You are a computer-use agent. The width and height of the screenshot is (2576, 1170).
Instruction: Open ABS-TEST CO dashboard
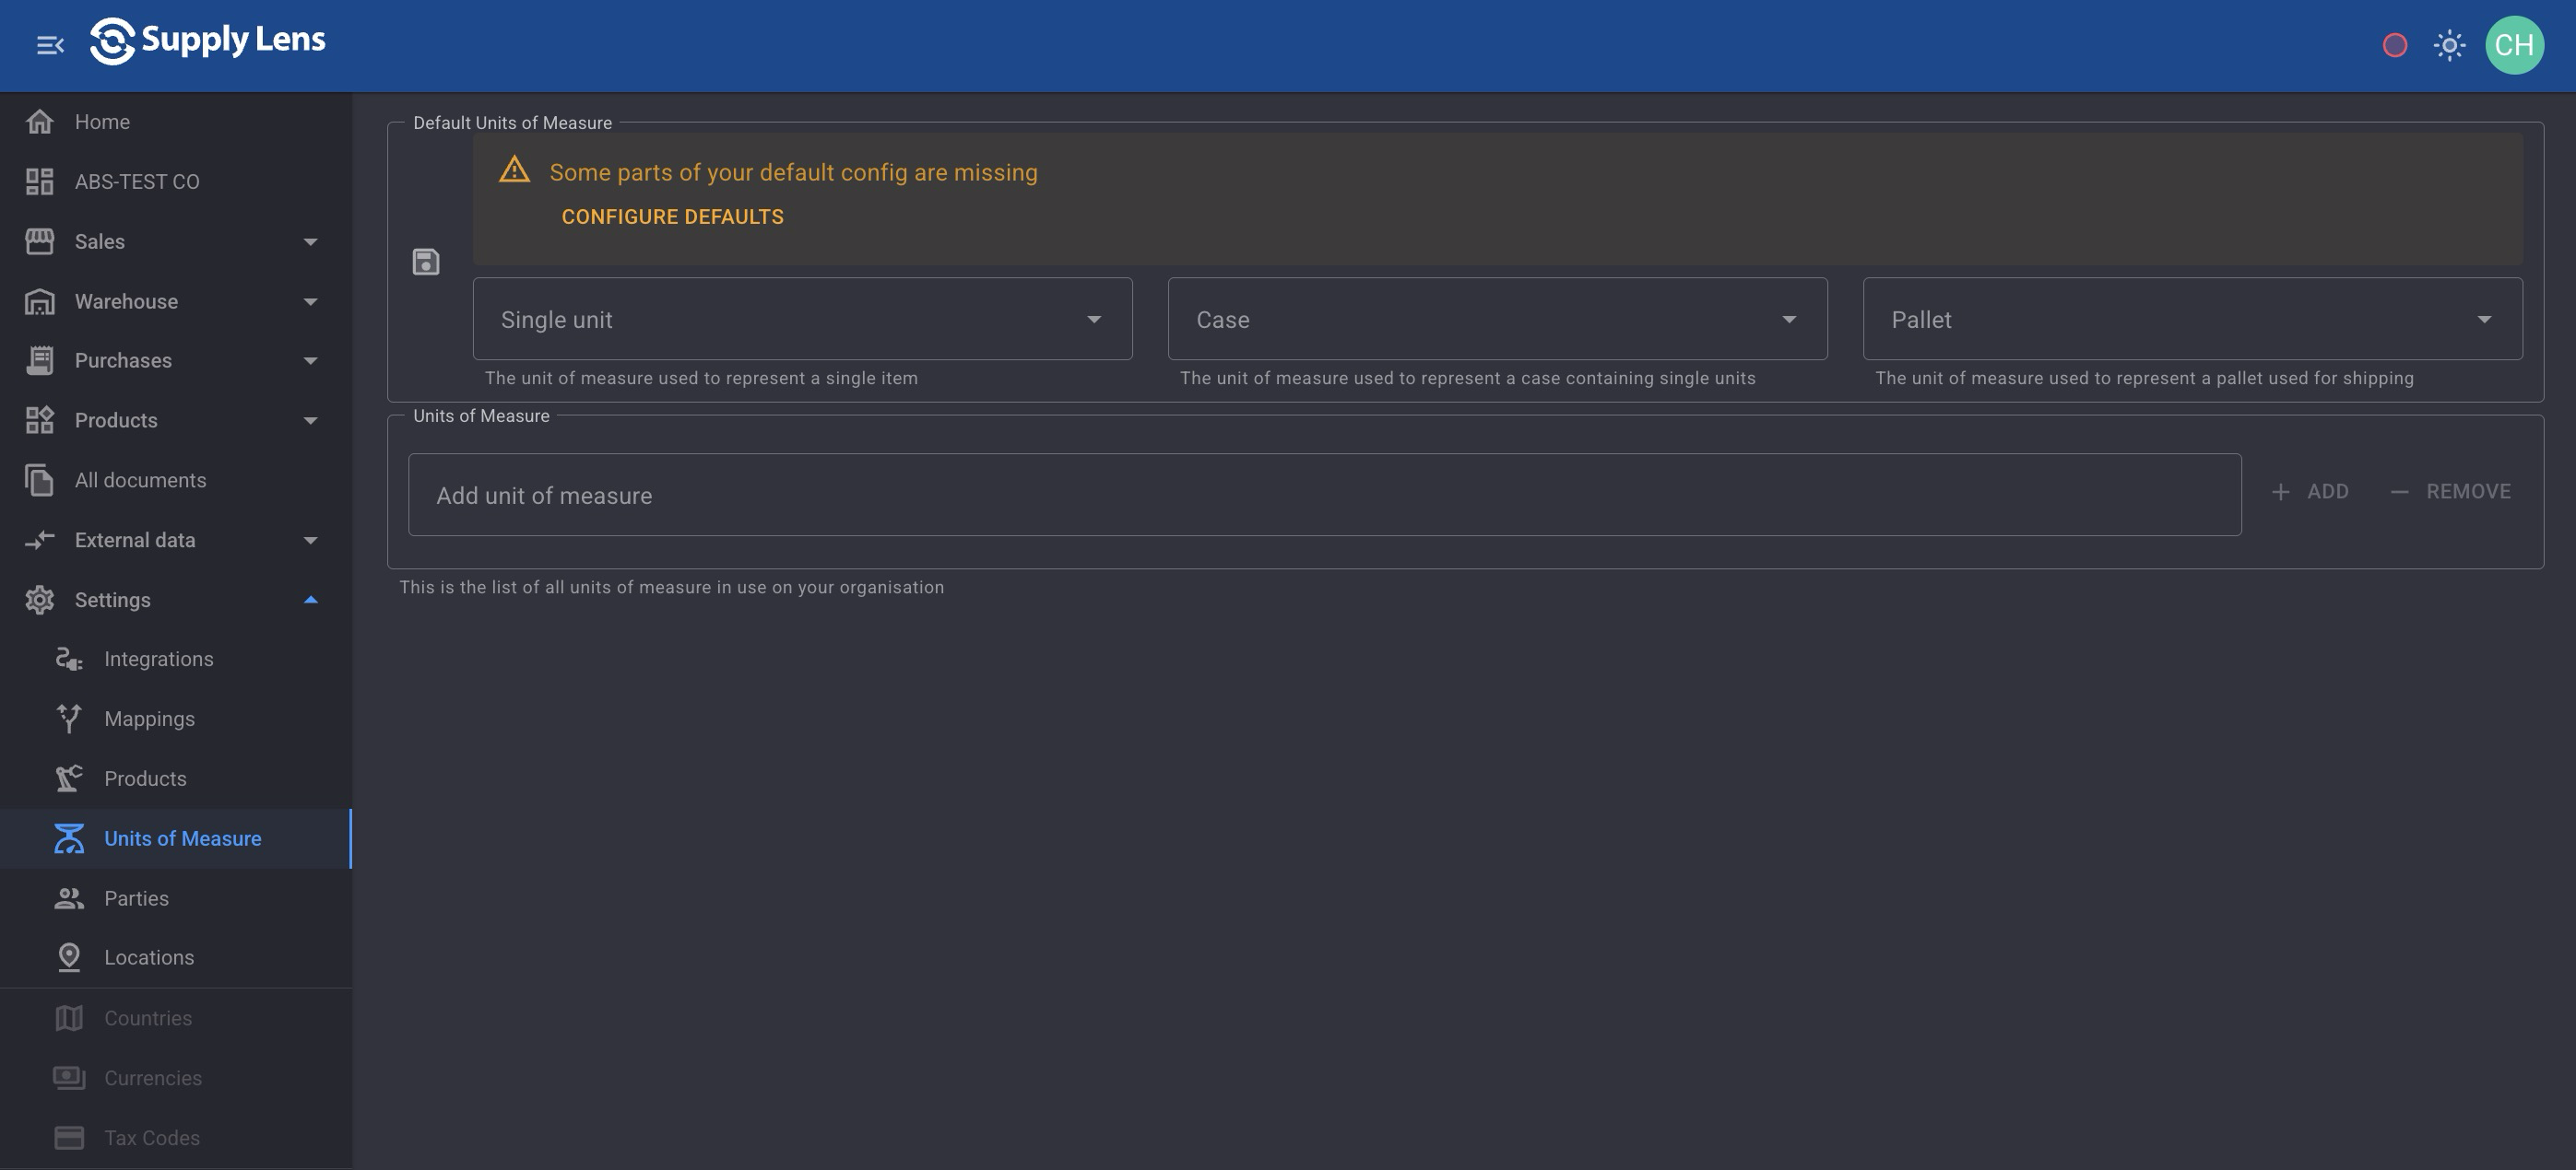[176, 181]
